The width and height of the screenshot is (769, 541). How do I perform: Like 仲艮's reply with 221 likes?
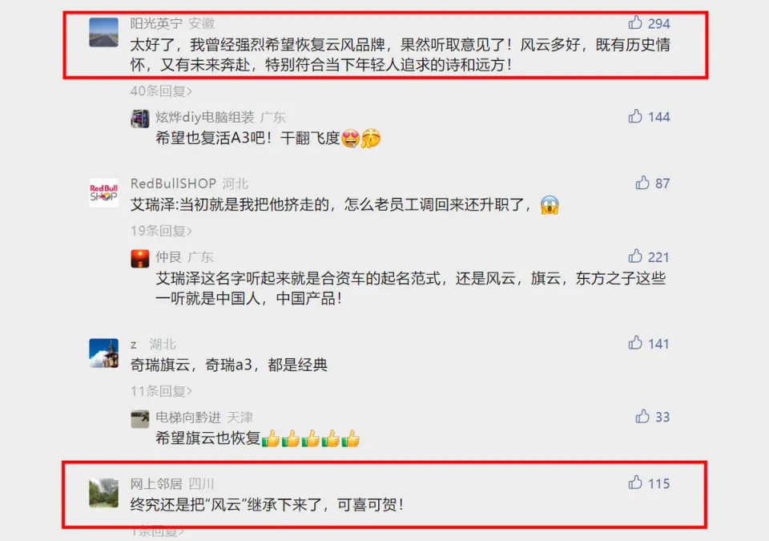pos(635,256)
